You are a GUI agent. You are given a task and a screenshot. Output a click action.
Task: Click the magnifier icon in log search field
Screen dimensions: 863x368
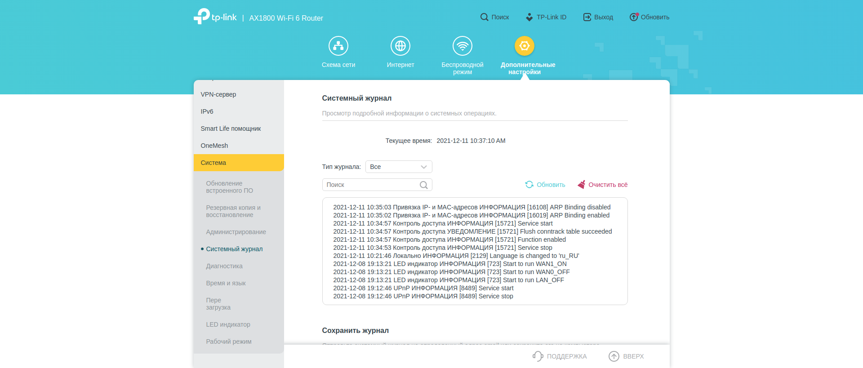pyautogui.click(x=423, y=185)
